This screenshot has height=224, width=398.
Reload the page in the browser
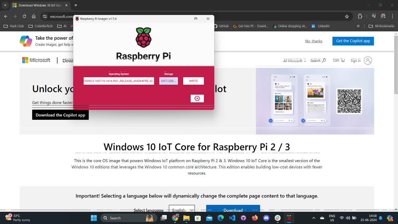tap(24, 16)
